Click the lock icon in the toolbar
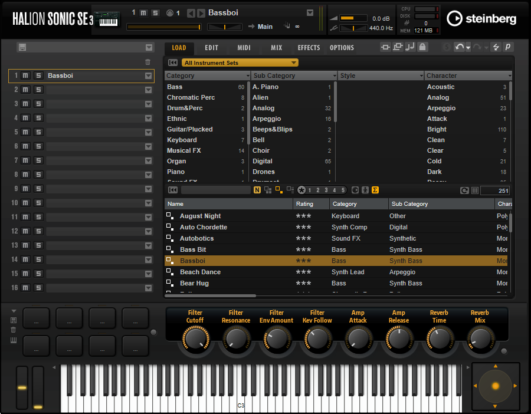The width and height of the screenshot is (531, 414). 422,47
